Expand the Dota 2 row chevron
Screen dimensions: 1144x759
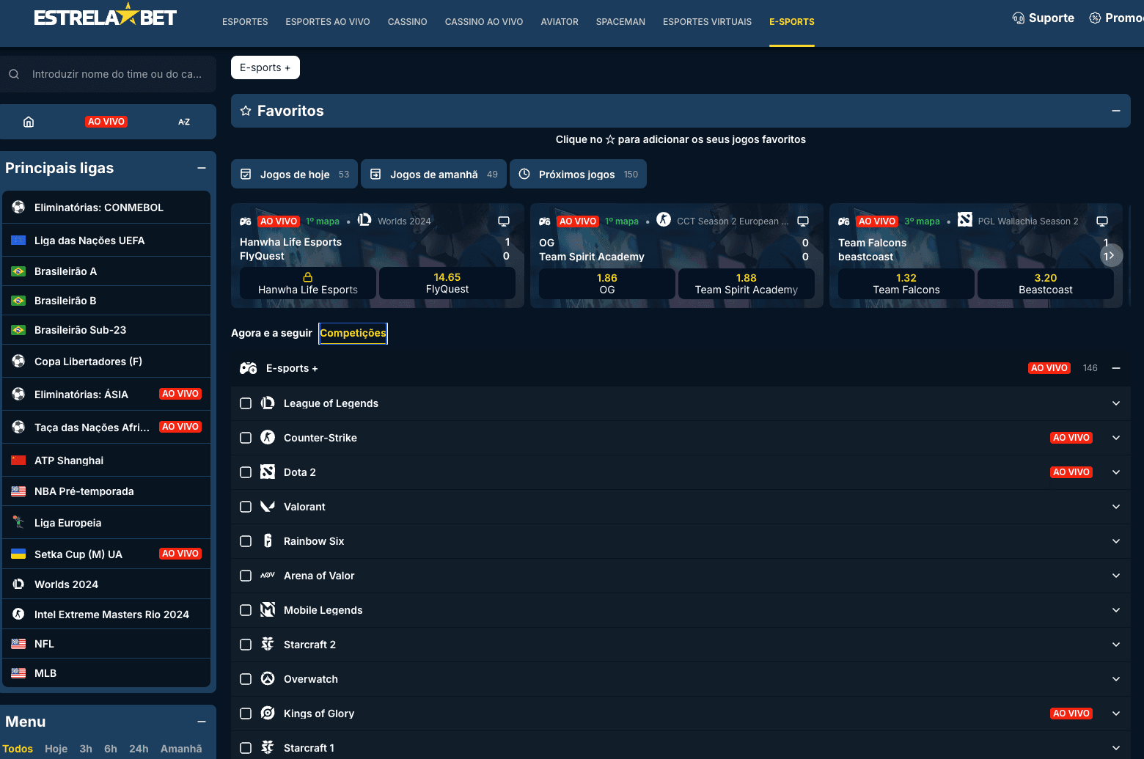[x=1116, y=472]
